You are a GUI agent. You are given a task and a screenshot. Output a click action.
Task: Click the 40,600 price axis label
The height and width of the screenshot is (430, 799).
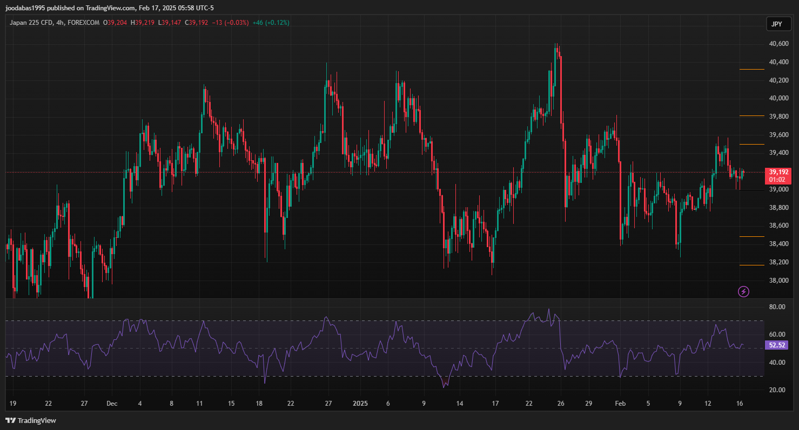(x=779, y=44)
